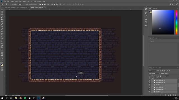This screenshot has height=100, width=179.
Task: Select the Clone Stamp tool
Action: [2, 31]
